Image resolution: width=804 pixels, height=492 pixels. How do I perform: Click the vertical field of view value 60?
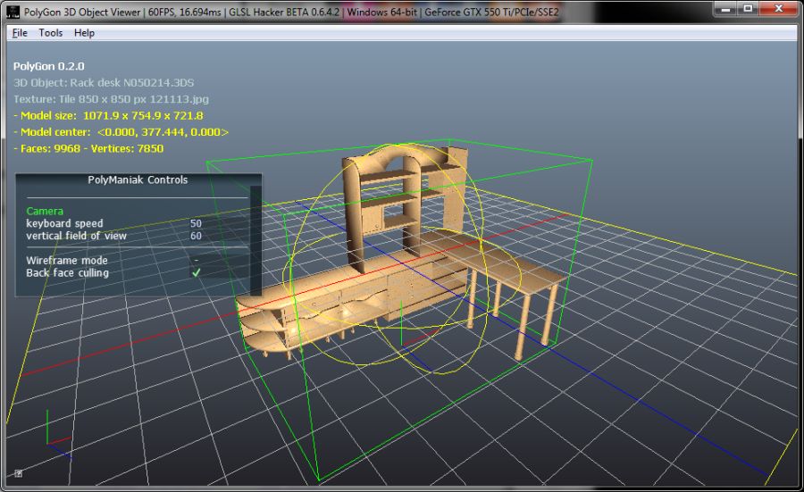(x=196, y=236)
